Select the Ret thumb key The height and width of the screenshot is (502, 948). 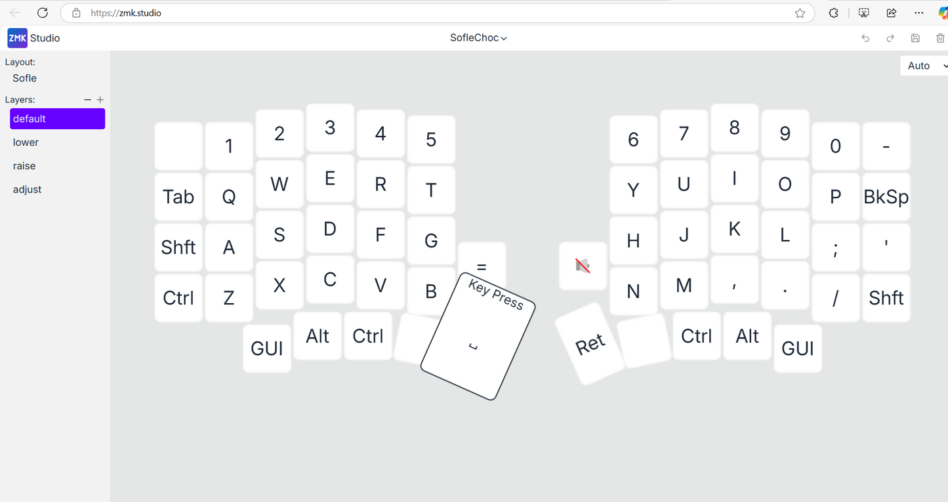coord(590,344)
